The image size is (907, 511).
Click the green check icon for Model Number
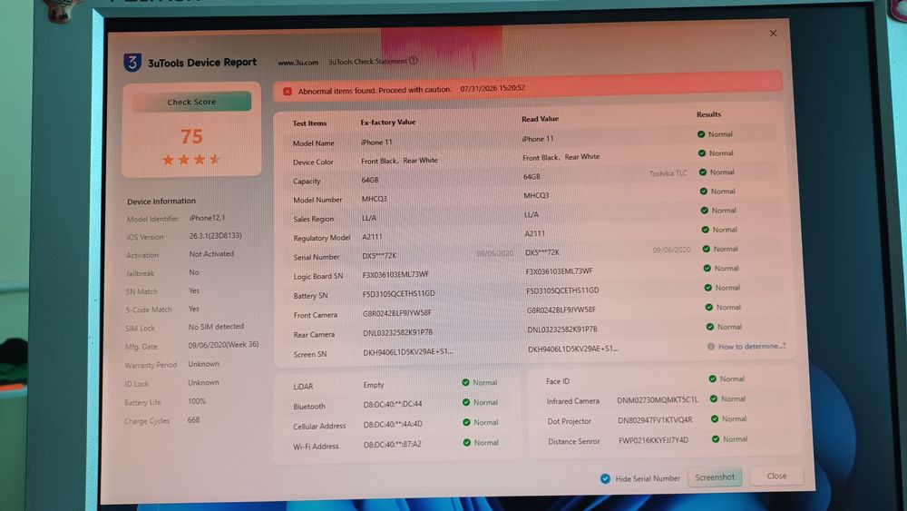point(704,192)
